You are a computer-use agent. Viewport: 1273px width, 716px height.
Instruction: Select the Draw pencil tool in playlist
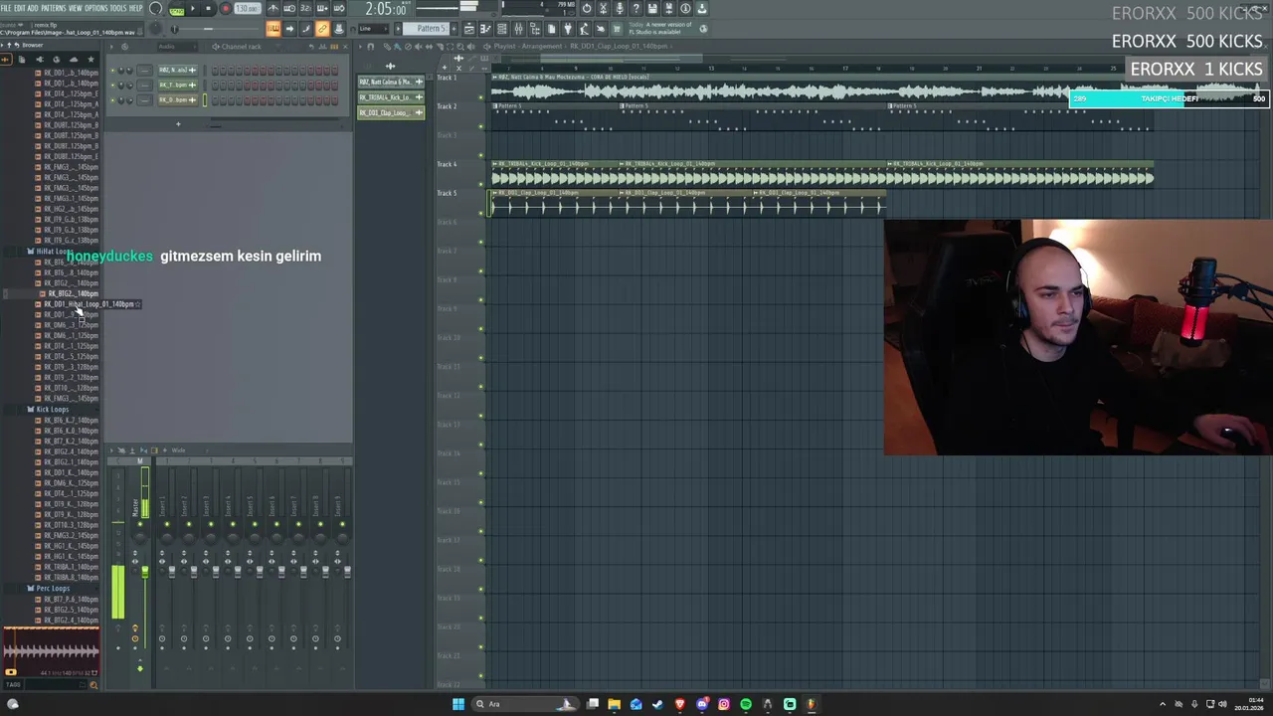coord(387,47)
